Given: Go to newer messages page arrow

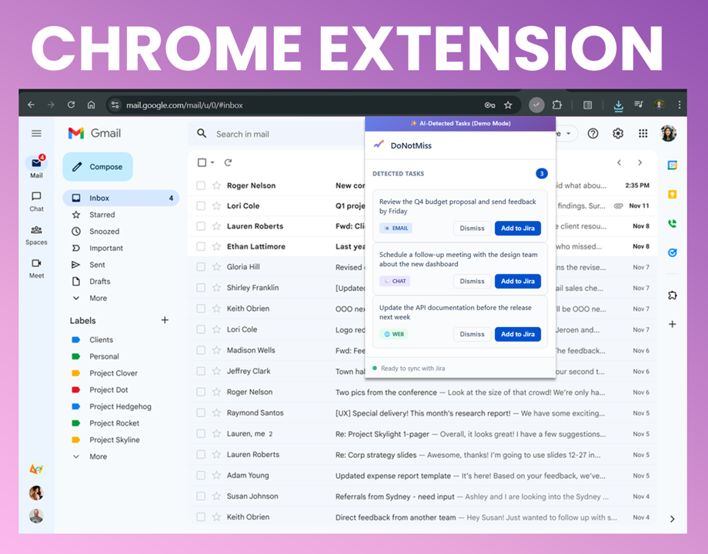Looking at the screenshot, I should [619, 162].
